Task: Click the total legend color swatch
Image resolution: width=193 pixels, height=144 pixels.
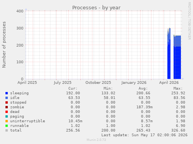Action: (7, 130)
